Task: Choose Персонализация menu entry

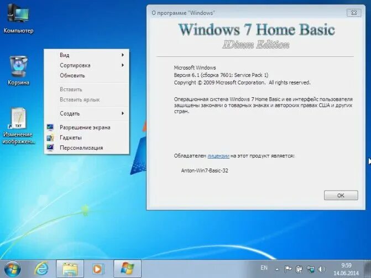Action: pyautogui.click(x=87, y=148)
